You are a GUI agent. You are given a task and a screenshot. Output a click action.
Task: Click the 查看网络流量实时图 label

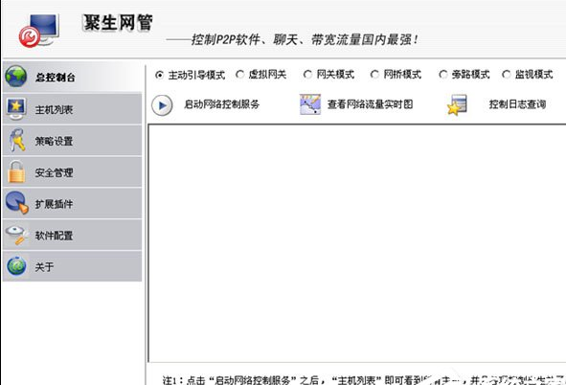pyautogui.click(x=370, y=104)
